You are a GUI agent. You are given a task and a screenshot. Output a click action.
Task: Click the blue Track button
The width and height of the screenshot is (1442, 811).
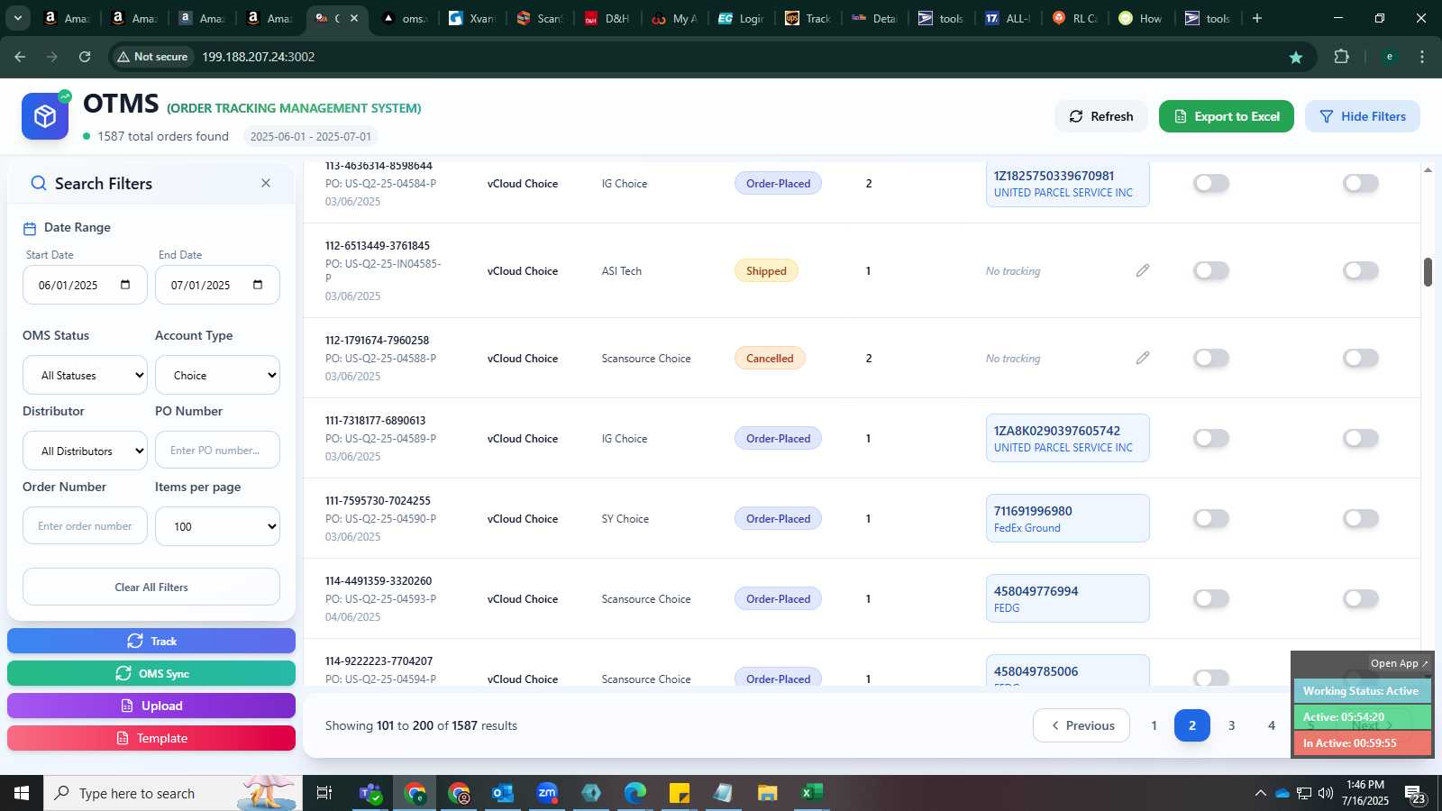click(x=151, y=641)
